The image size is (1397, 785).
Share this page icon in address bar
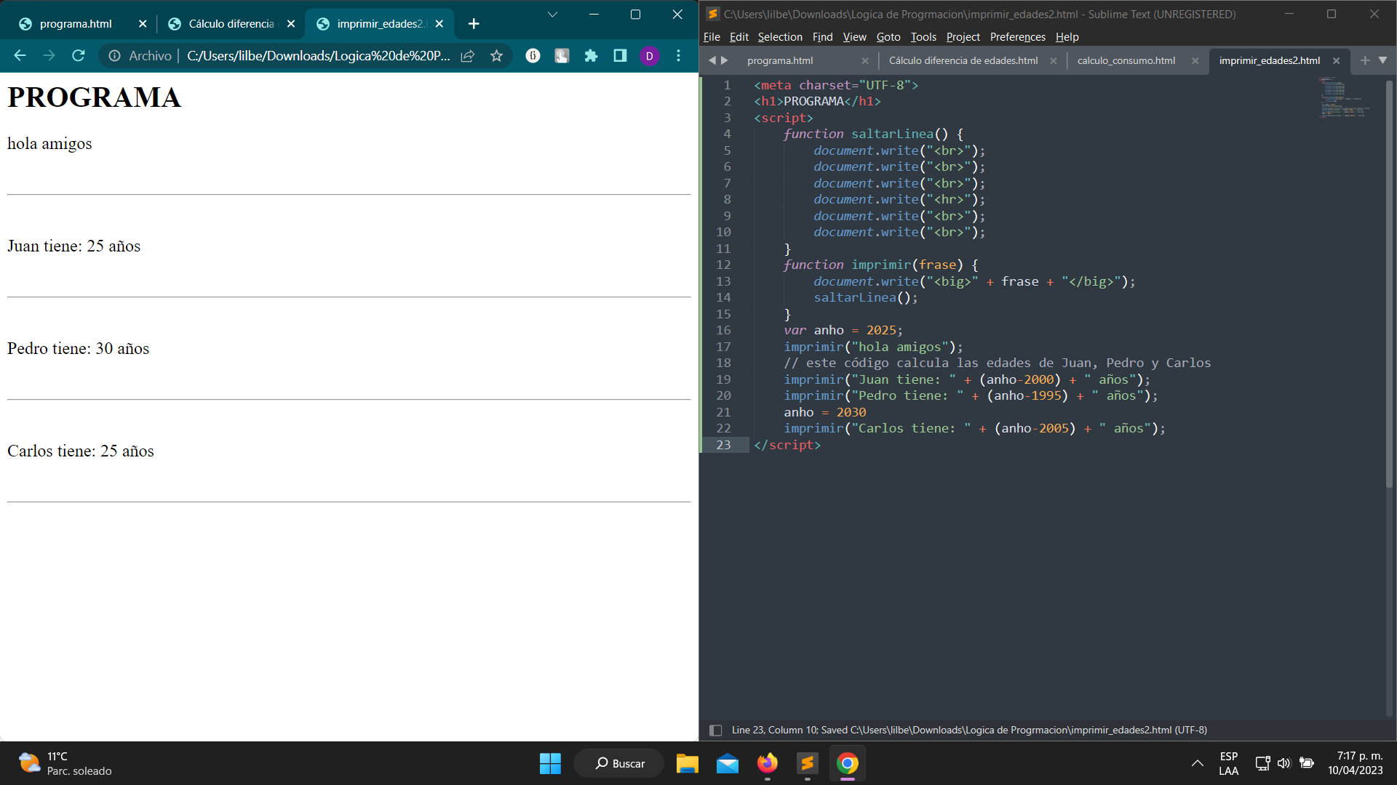click(x=468, y=55)
